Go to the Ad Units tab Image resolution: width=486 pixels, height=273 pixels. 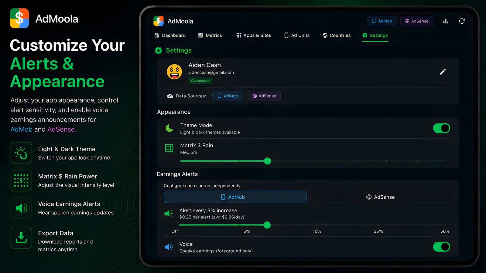(297, 35)
